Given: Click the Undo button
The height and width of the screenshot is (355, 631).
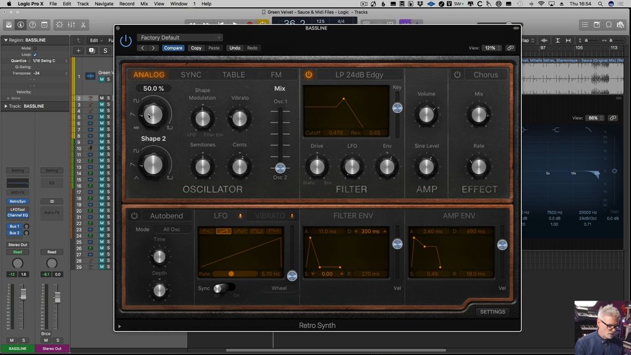Looking at the screenshot, I should [x=235, y=48].
